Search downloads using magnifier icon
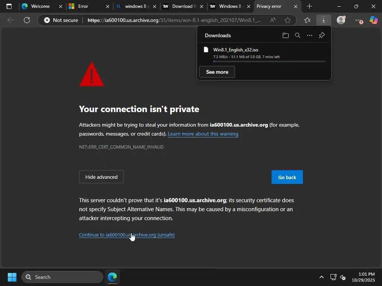This screenshot has height=286, width=382. (x=297, y=35)
